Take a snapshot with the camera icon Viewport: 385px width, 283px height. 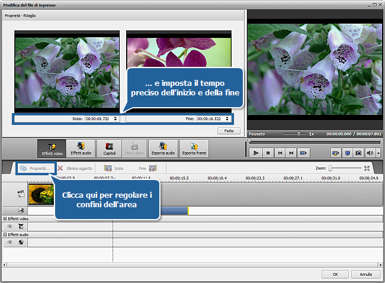[x=358, y=153]
